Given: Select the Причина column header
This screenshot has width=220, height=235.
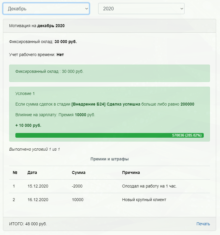Looking at the screenshot, I should (131, 172).
